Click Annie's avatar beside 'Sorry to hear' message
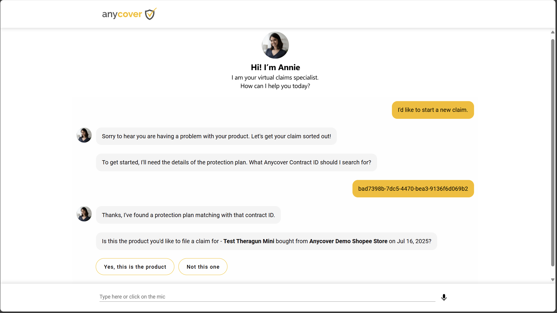This screenshot has height=313, width=557. click(84, 135)
